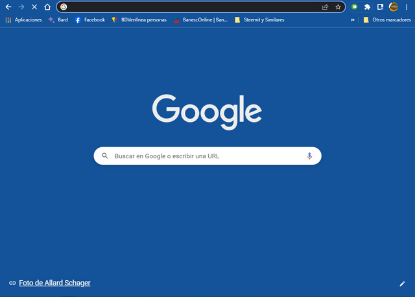This screenshot has width=415, height=297.
Task: Open the home page icon
Action: click(x=47, y=7)
